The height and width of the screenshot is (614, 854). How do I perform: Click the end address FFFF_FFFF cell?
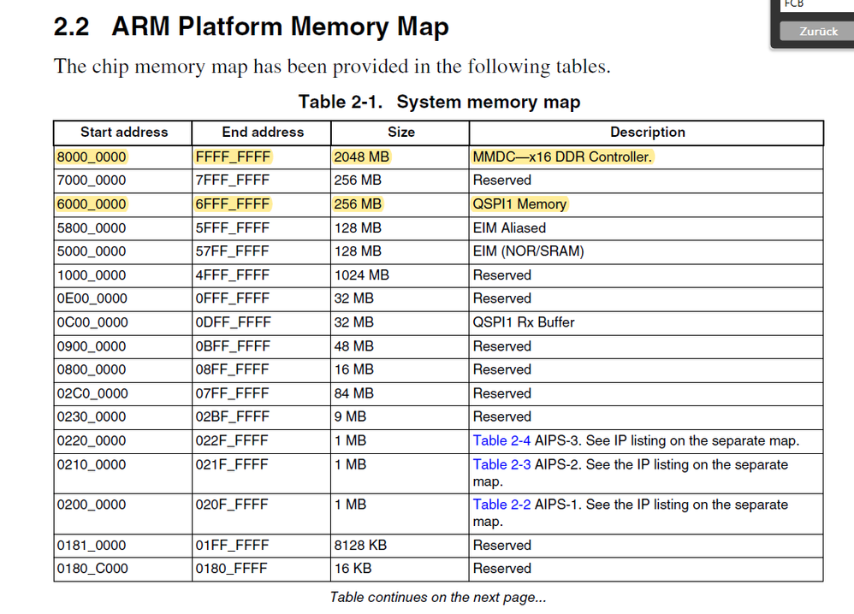click(231, 156)
